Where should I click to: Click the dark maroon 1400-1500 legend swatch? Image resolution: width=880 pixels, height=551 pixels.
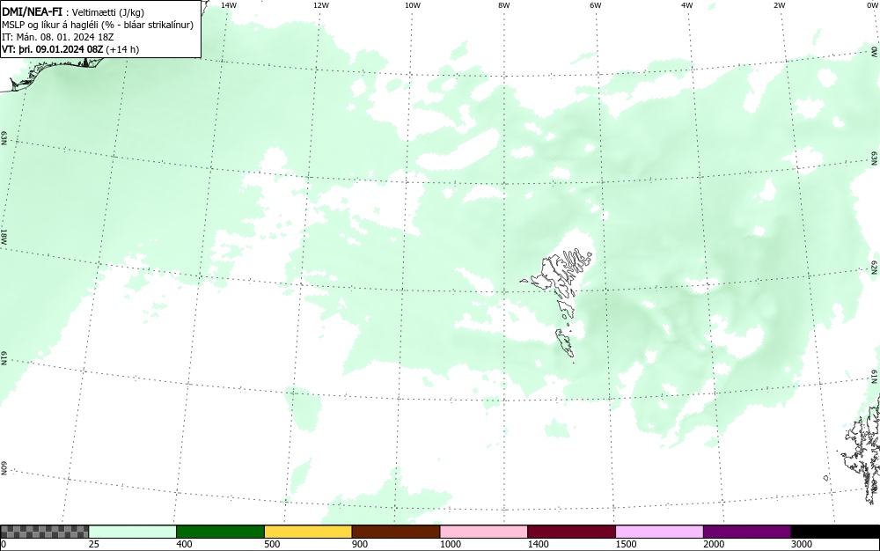click(571, 532)
